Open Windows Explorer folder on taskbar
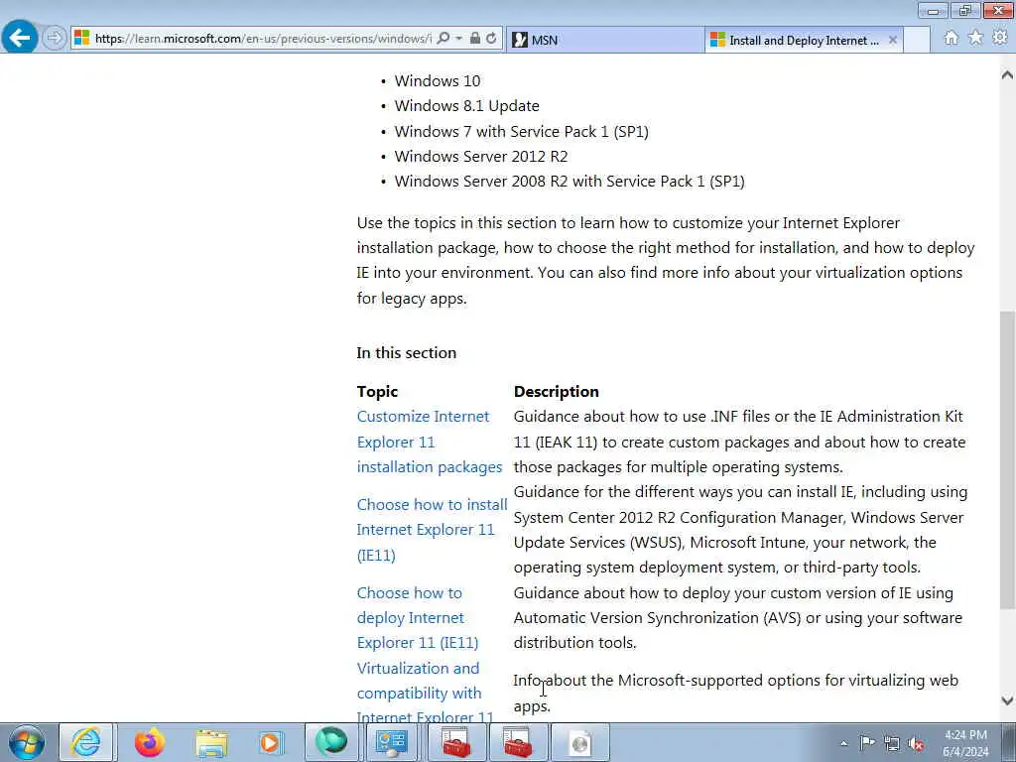The image size is (1016, 762). coord(211,742)
